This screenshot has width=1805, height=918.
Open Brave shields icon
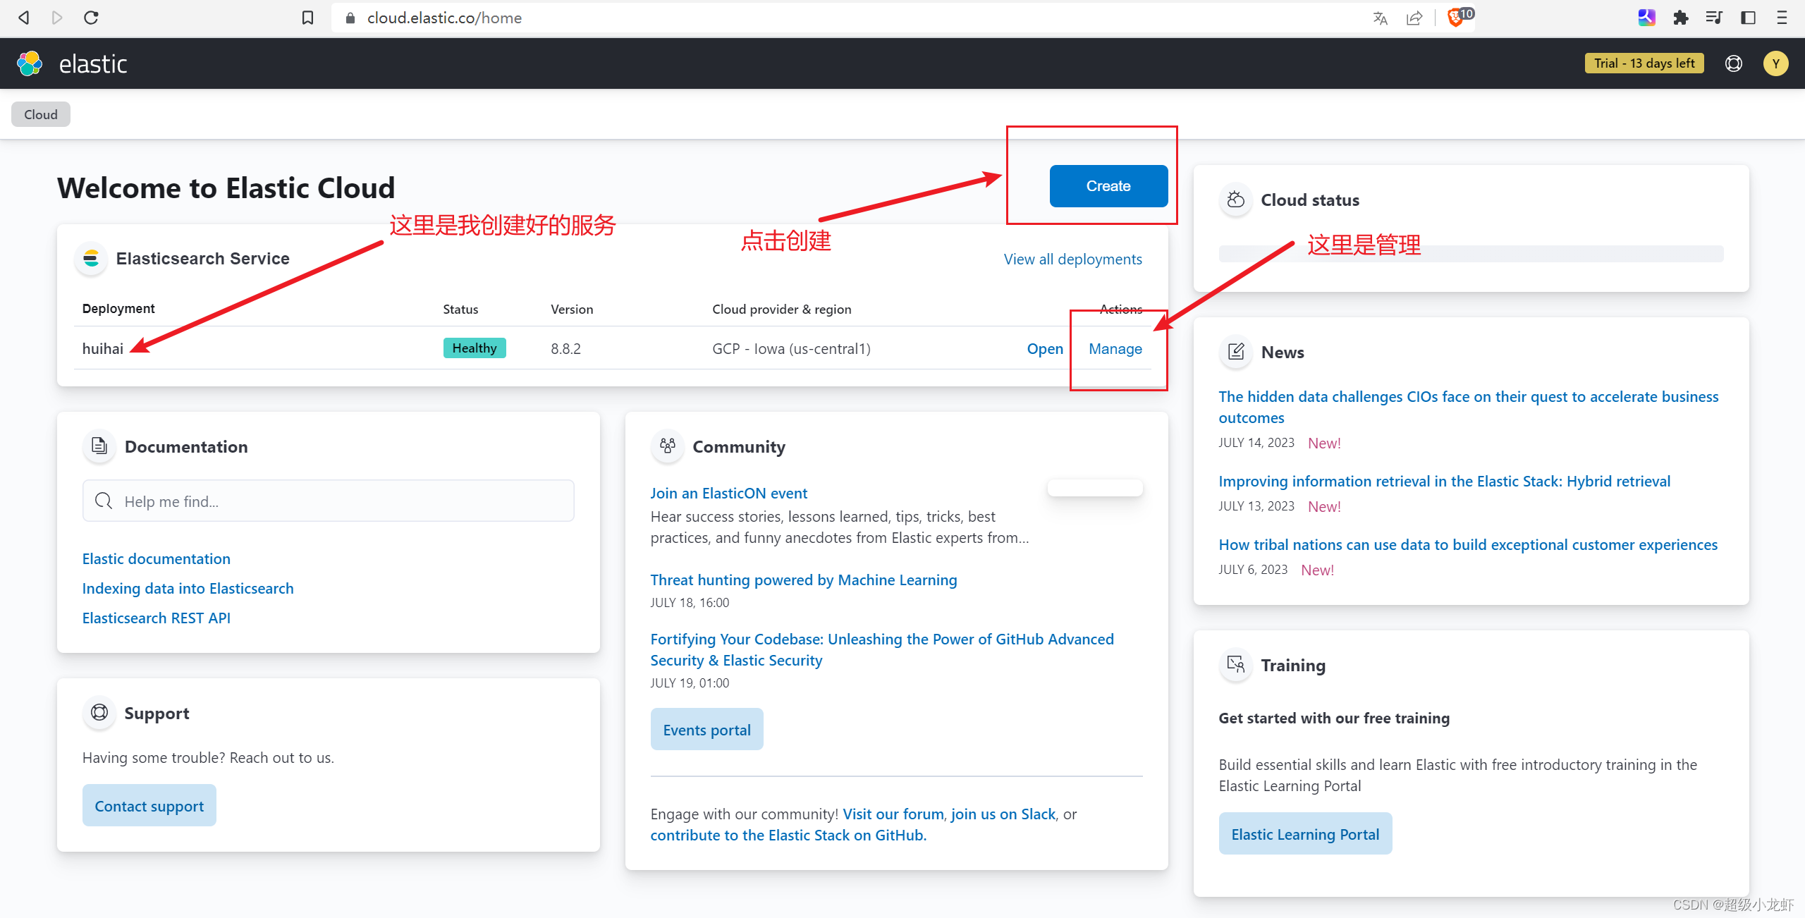click(x=1458, y=17)
